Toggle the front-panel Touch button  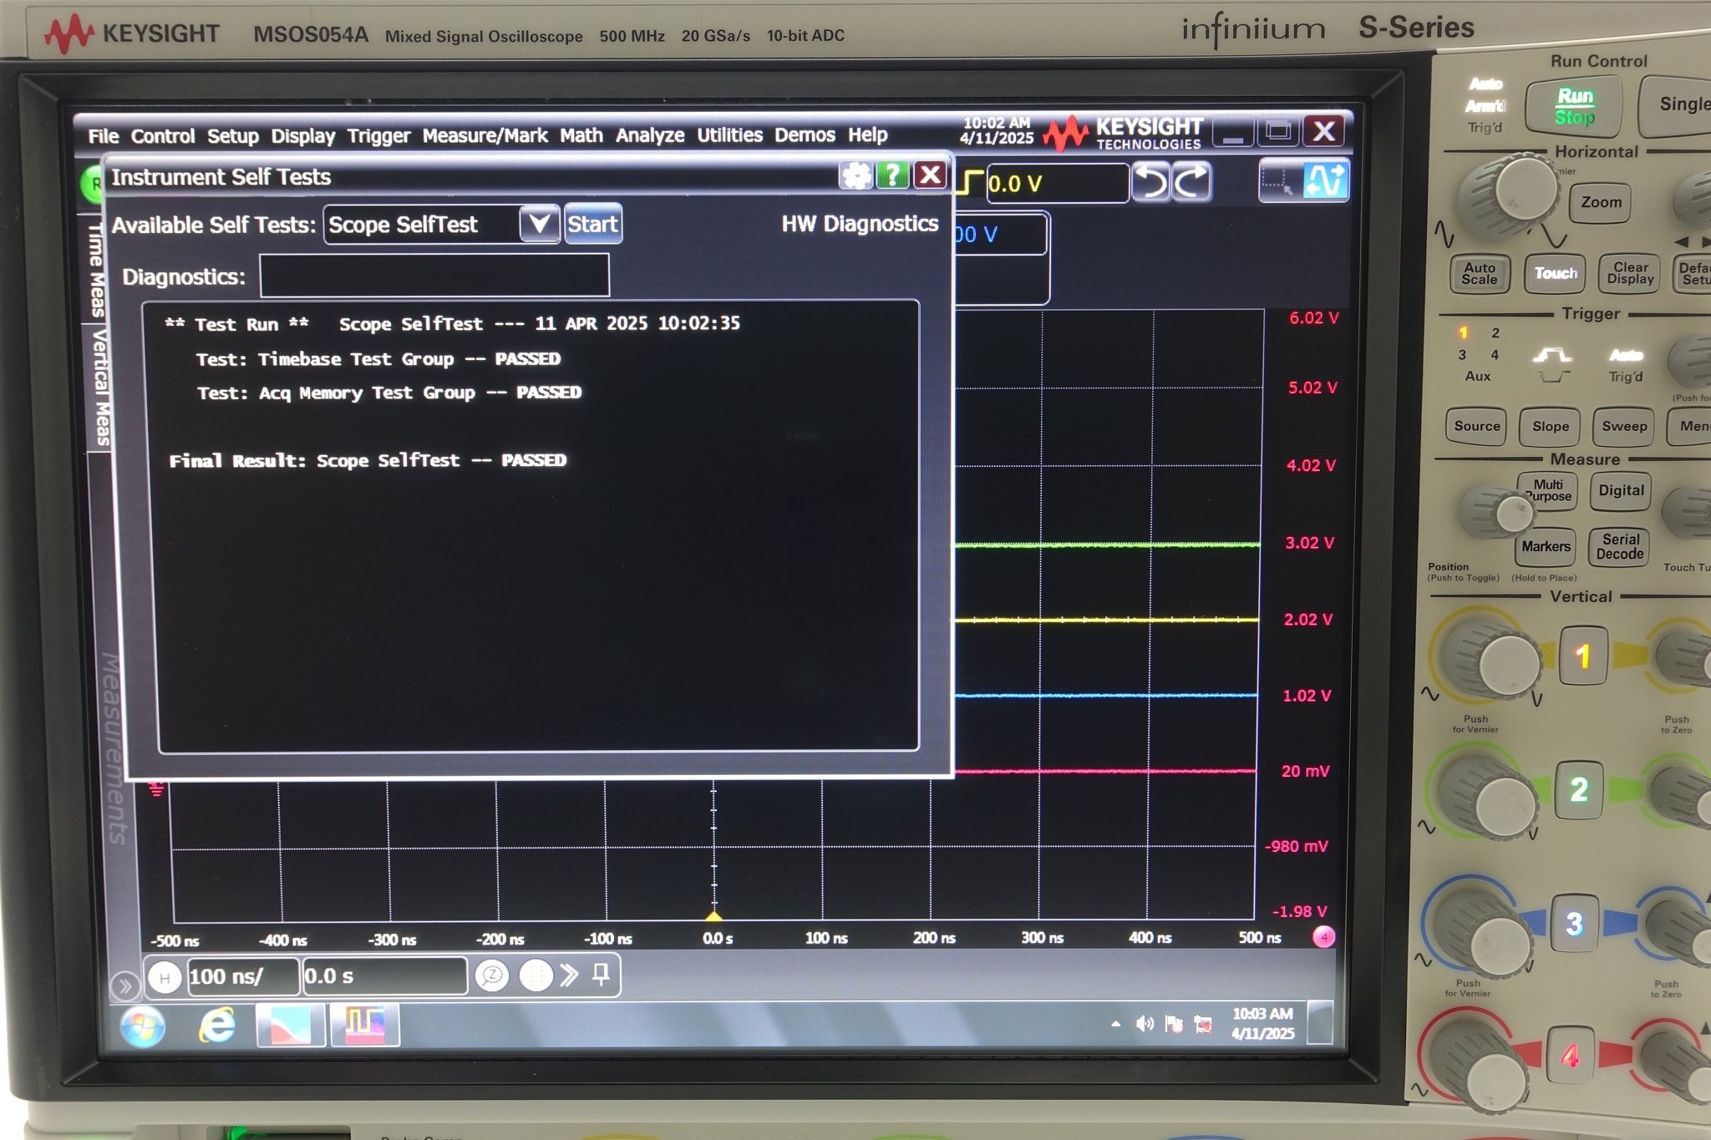point(1555,273)
